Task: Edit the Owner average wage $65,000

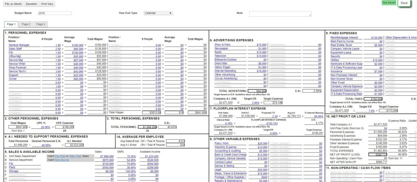Action: (x=74, y=79)
